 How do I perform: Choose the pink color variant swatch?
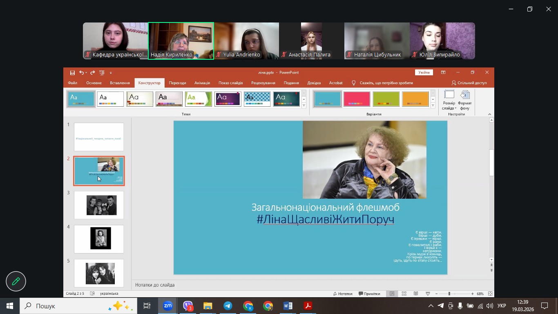357,99
